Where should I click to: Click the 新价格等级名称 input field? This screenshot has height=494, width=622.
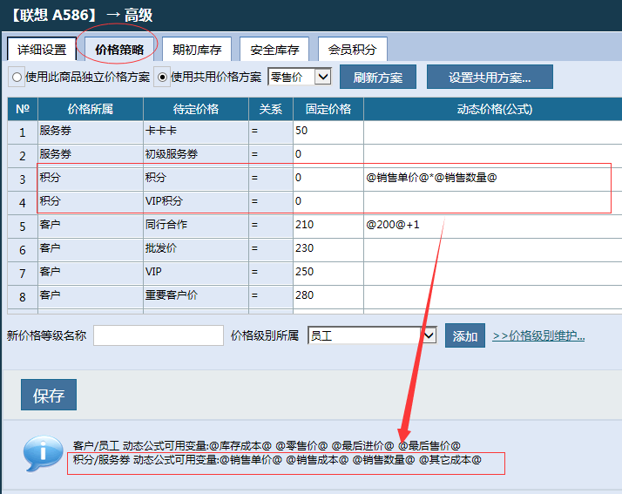coord(159,335)
